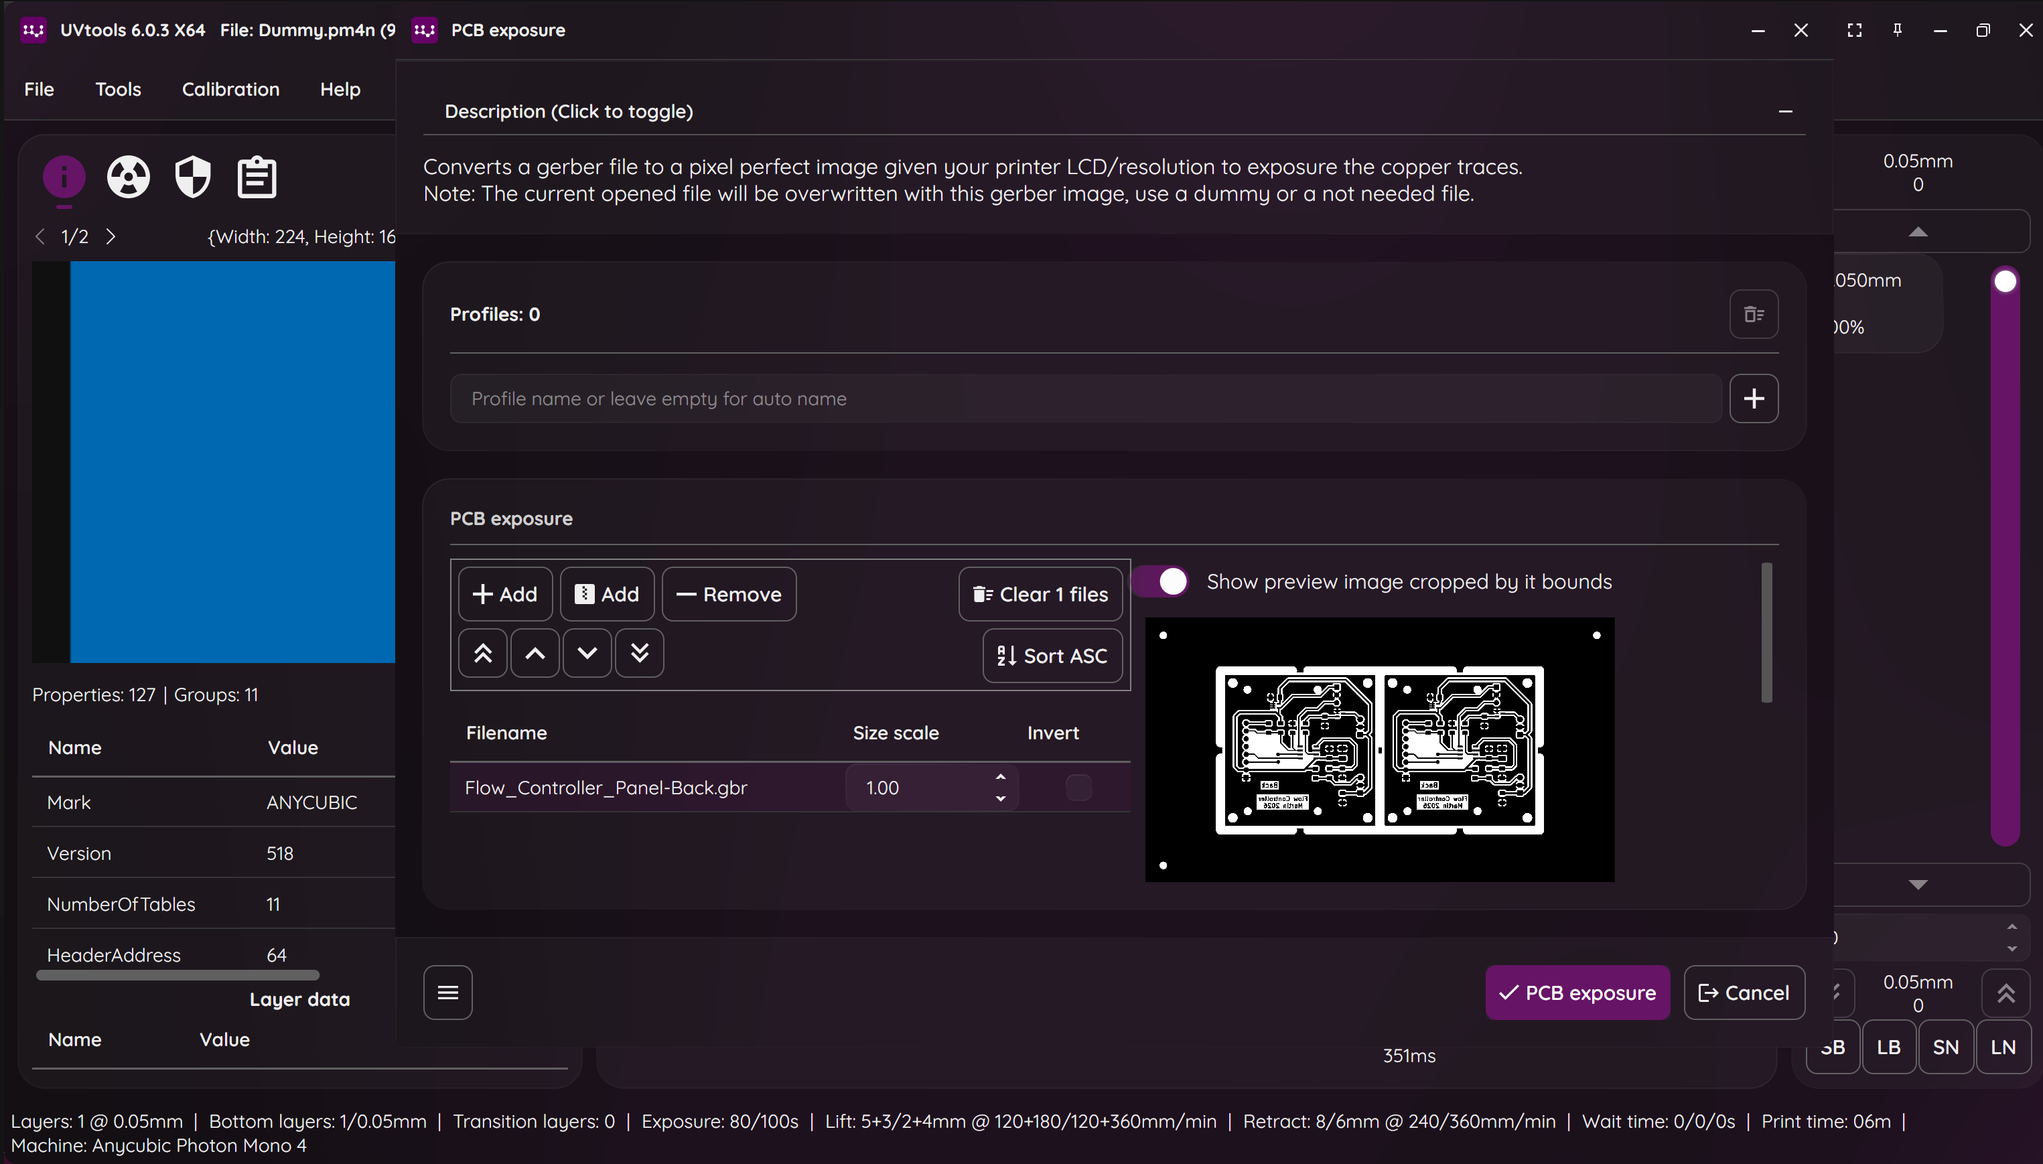2043x1164 pixels.
Task: Click the PCB preview thumbnail
Action: pos(1379,749)
